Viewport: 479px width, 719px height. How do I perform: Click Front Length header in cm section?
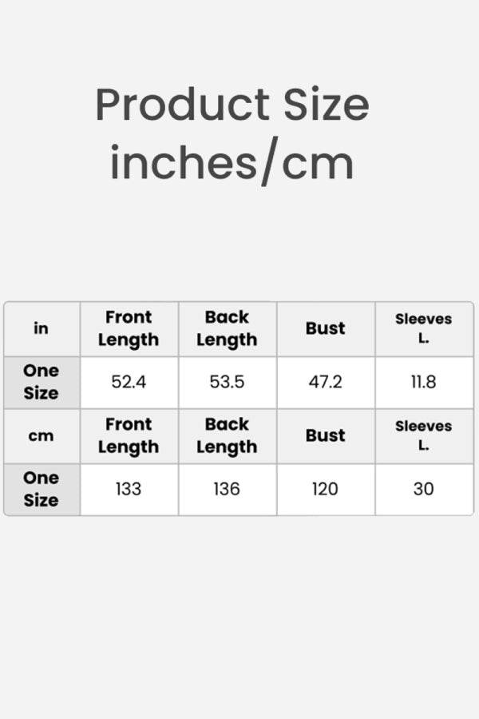click(129, 435)
